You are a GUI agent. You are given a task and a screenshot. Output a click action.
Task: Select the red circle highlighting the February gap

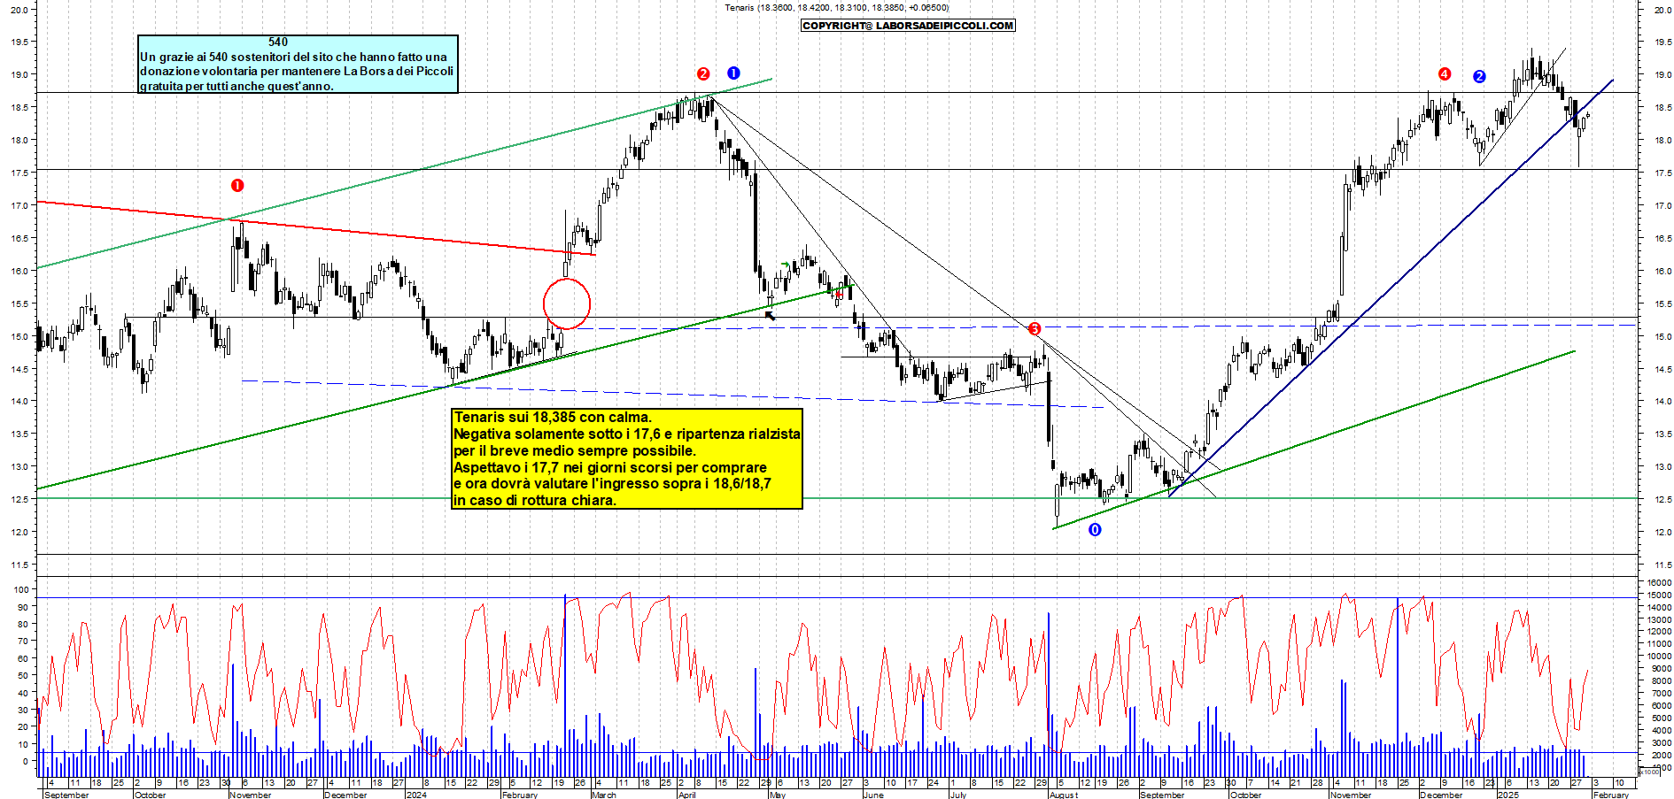[x=567, y=303]
